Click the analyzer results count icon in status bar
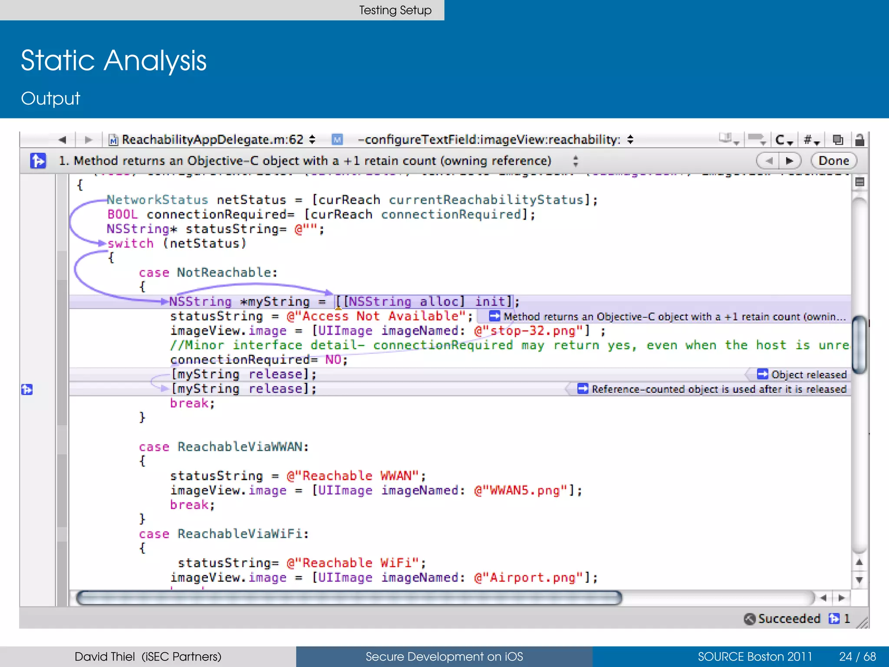This screenshot has width=889, height=667. pyautogui.click(x=834, y=618)
